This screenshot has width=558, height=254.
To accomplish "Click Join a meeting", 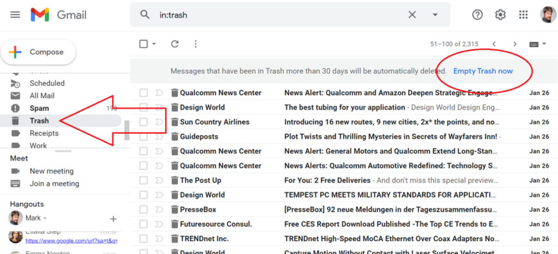I will point(54,184).
